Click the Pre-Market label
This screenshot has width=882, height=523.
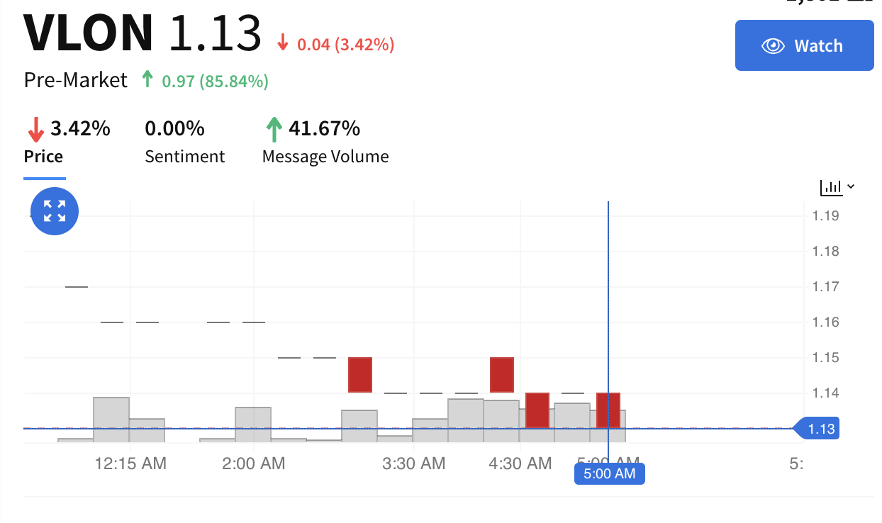click(x=76, y=80)
